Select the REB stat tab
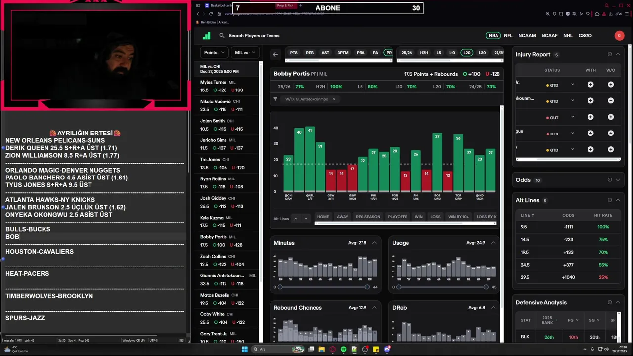The image size is (633, 356). click(310, 53)
